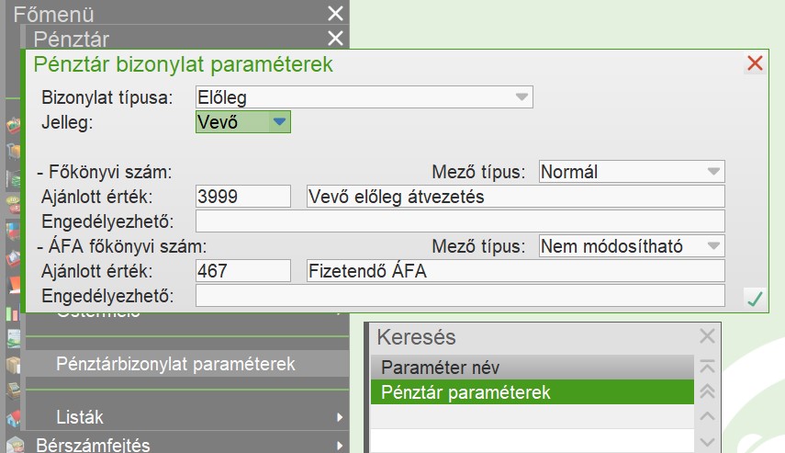Expand the Jelleg combo box arrow

coord(280,121)
